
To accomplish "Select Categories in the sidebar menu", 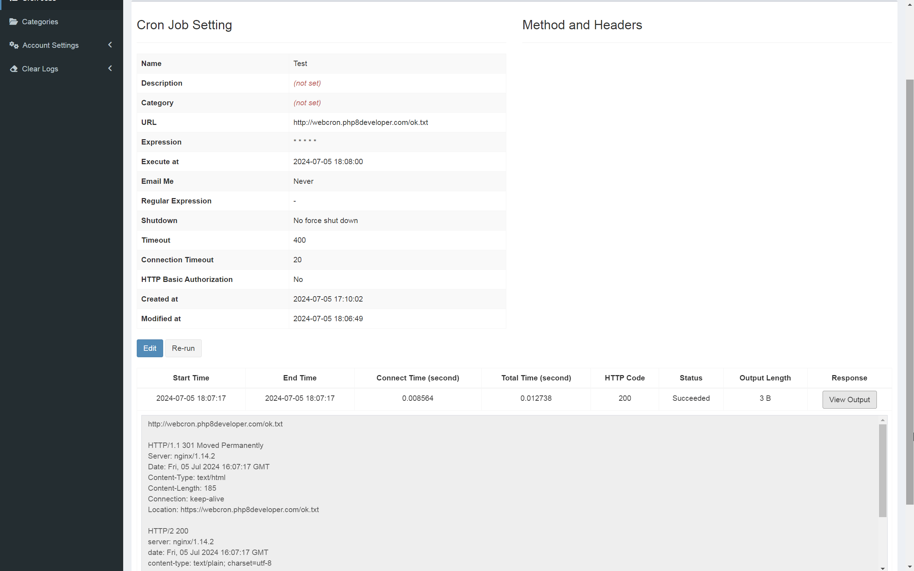I will click(x=40, y=21).
